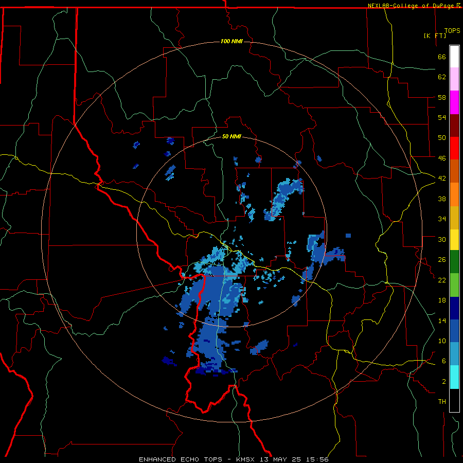Click the legend label "TH"
The height and width of the screenshot is (463, 463).
442,401
